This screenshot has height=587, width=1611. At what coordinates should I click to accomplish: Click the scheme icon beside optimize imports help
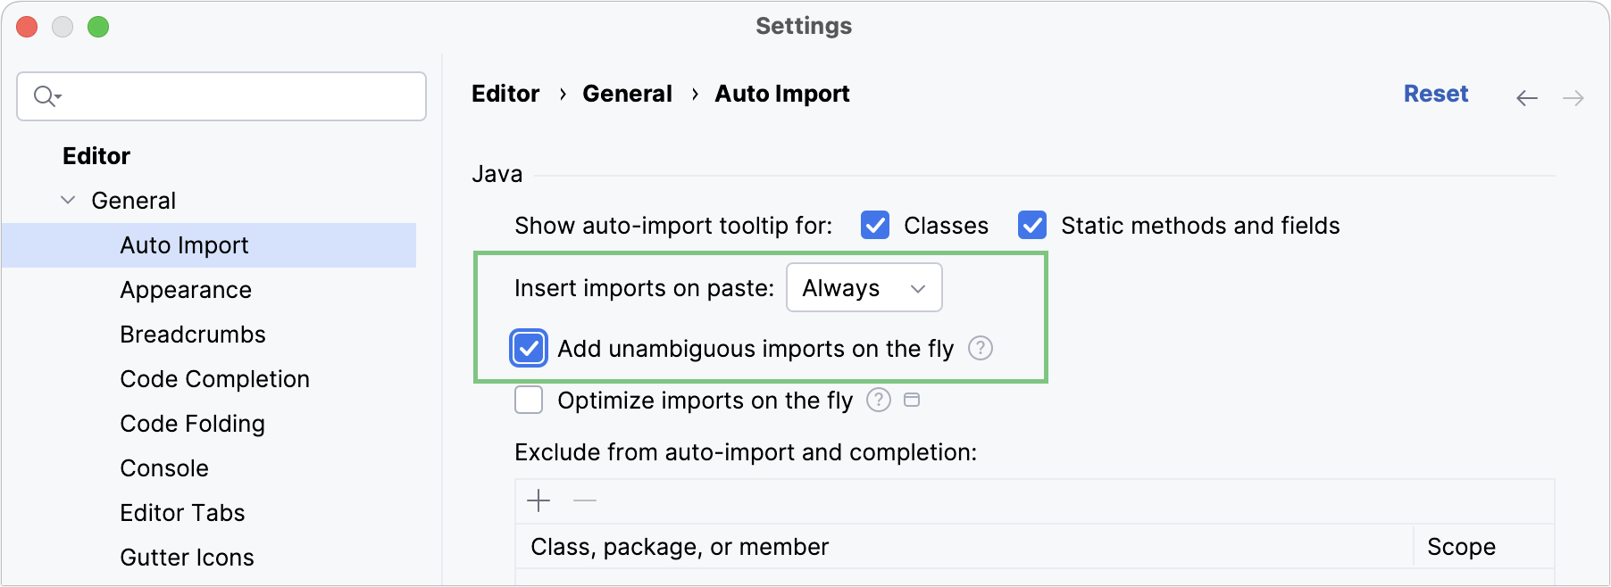coord(912,401)
